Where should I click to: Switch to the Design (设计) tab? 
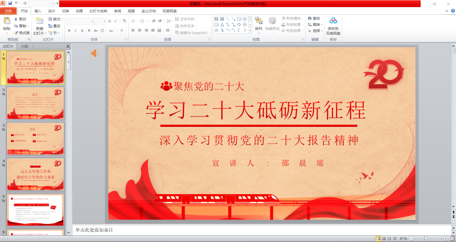tap(52, 11)
